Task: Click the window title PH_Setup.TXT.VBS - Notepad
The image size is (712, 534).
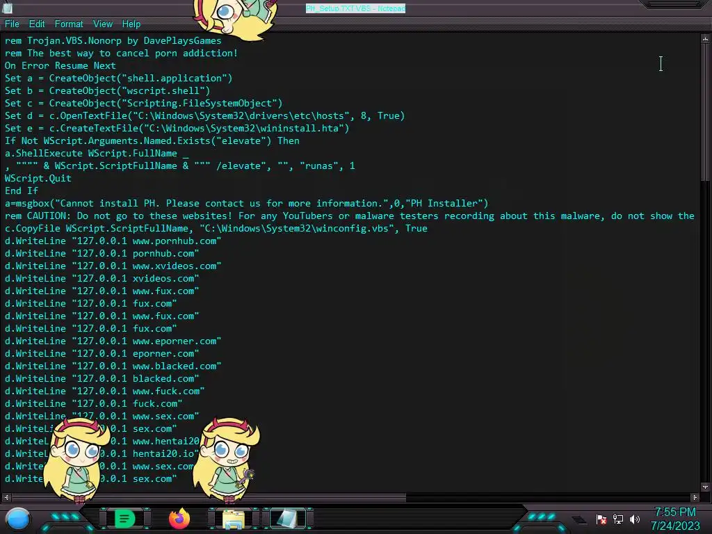Action: pyautogui.click(x=355, y=8)
